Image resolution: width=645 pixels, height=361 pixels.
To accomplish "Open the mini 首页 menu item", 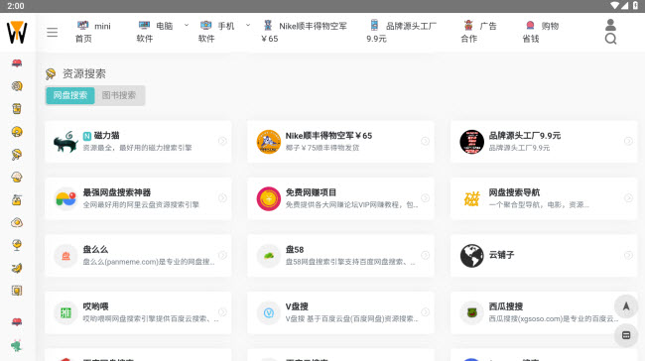I will (93, 32).
